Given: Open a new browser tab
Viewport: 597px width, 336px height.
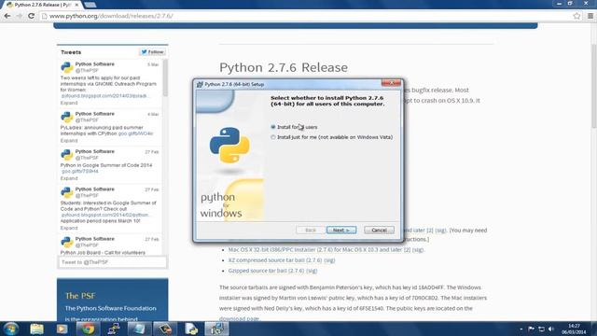Looking at the screenshot, I should pos(90,5).
